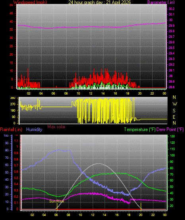Click the yellow sunrise marker at 06
Image resolution: width=185 pixels, height=220 pixels.
tap(57, 207)
